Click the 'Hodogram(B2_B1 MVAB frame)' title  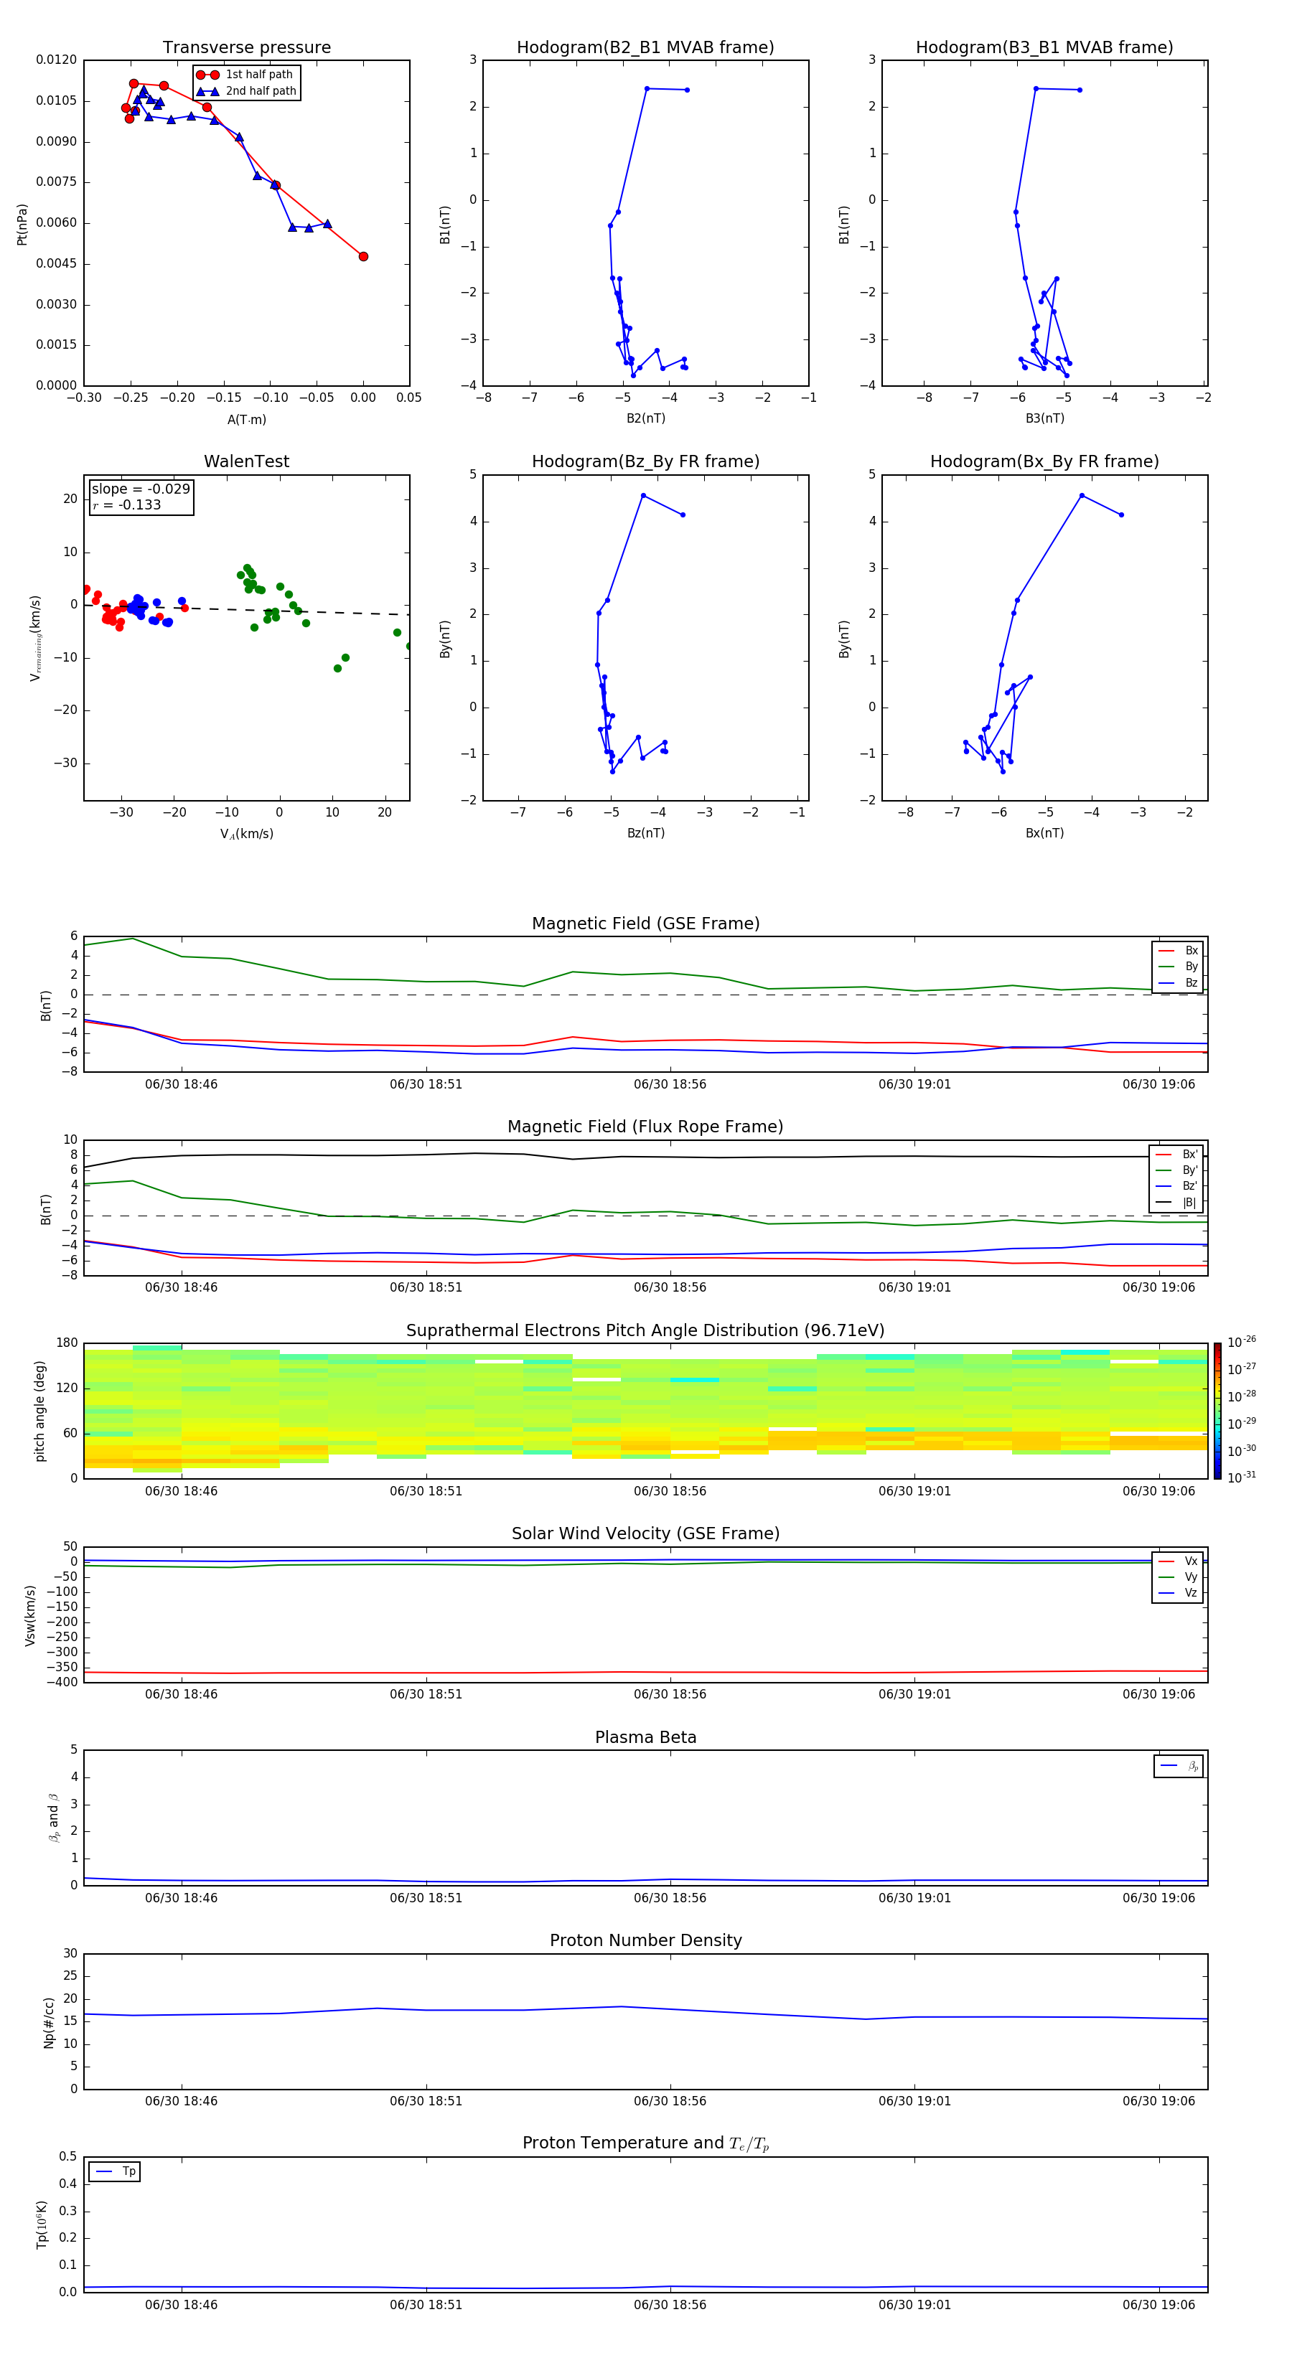tap(645, 48)
